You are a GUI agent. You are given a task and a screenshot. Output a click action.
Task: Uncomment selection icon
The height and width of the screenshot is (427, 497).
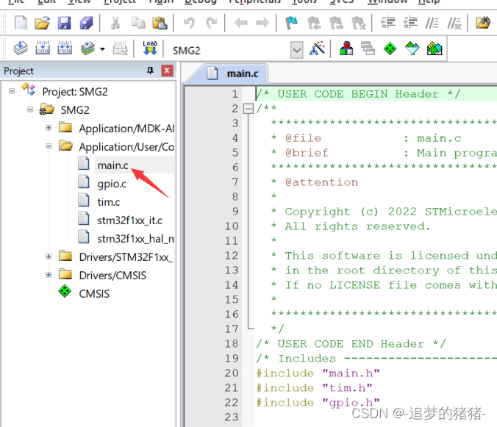click(454, 23)
